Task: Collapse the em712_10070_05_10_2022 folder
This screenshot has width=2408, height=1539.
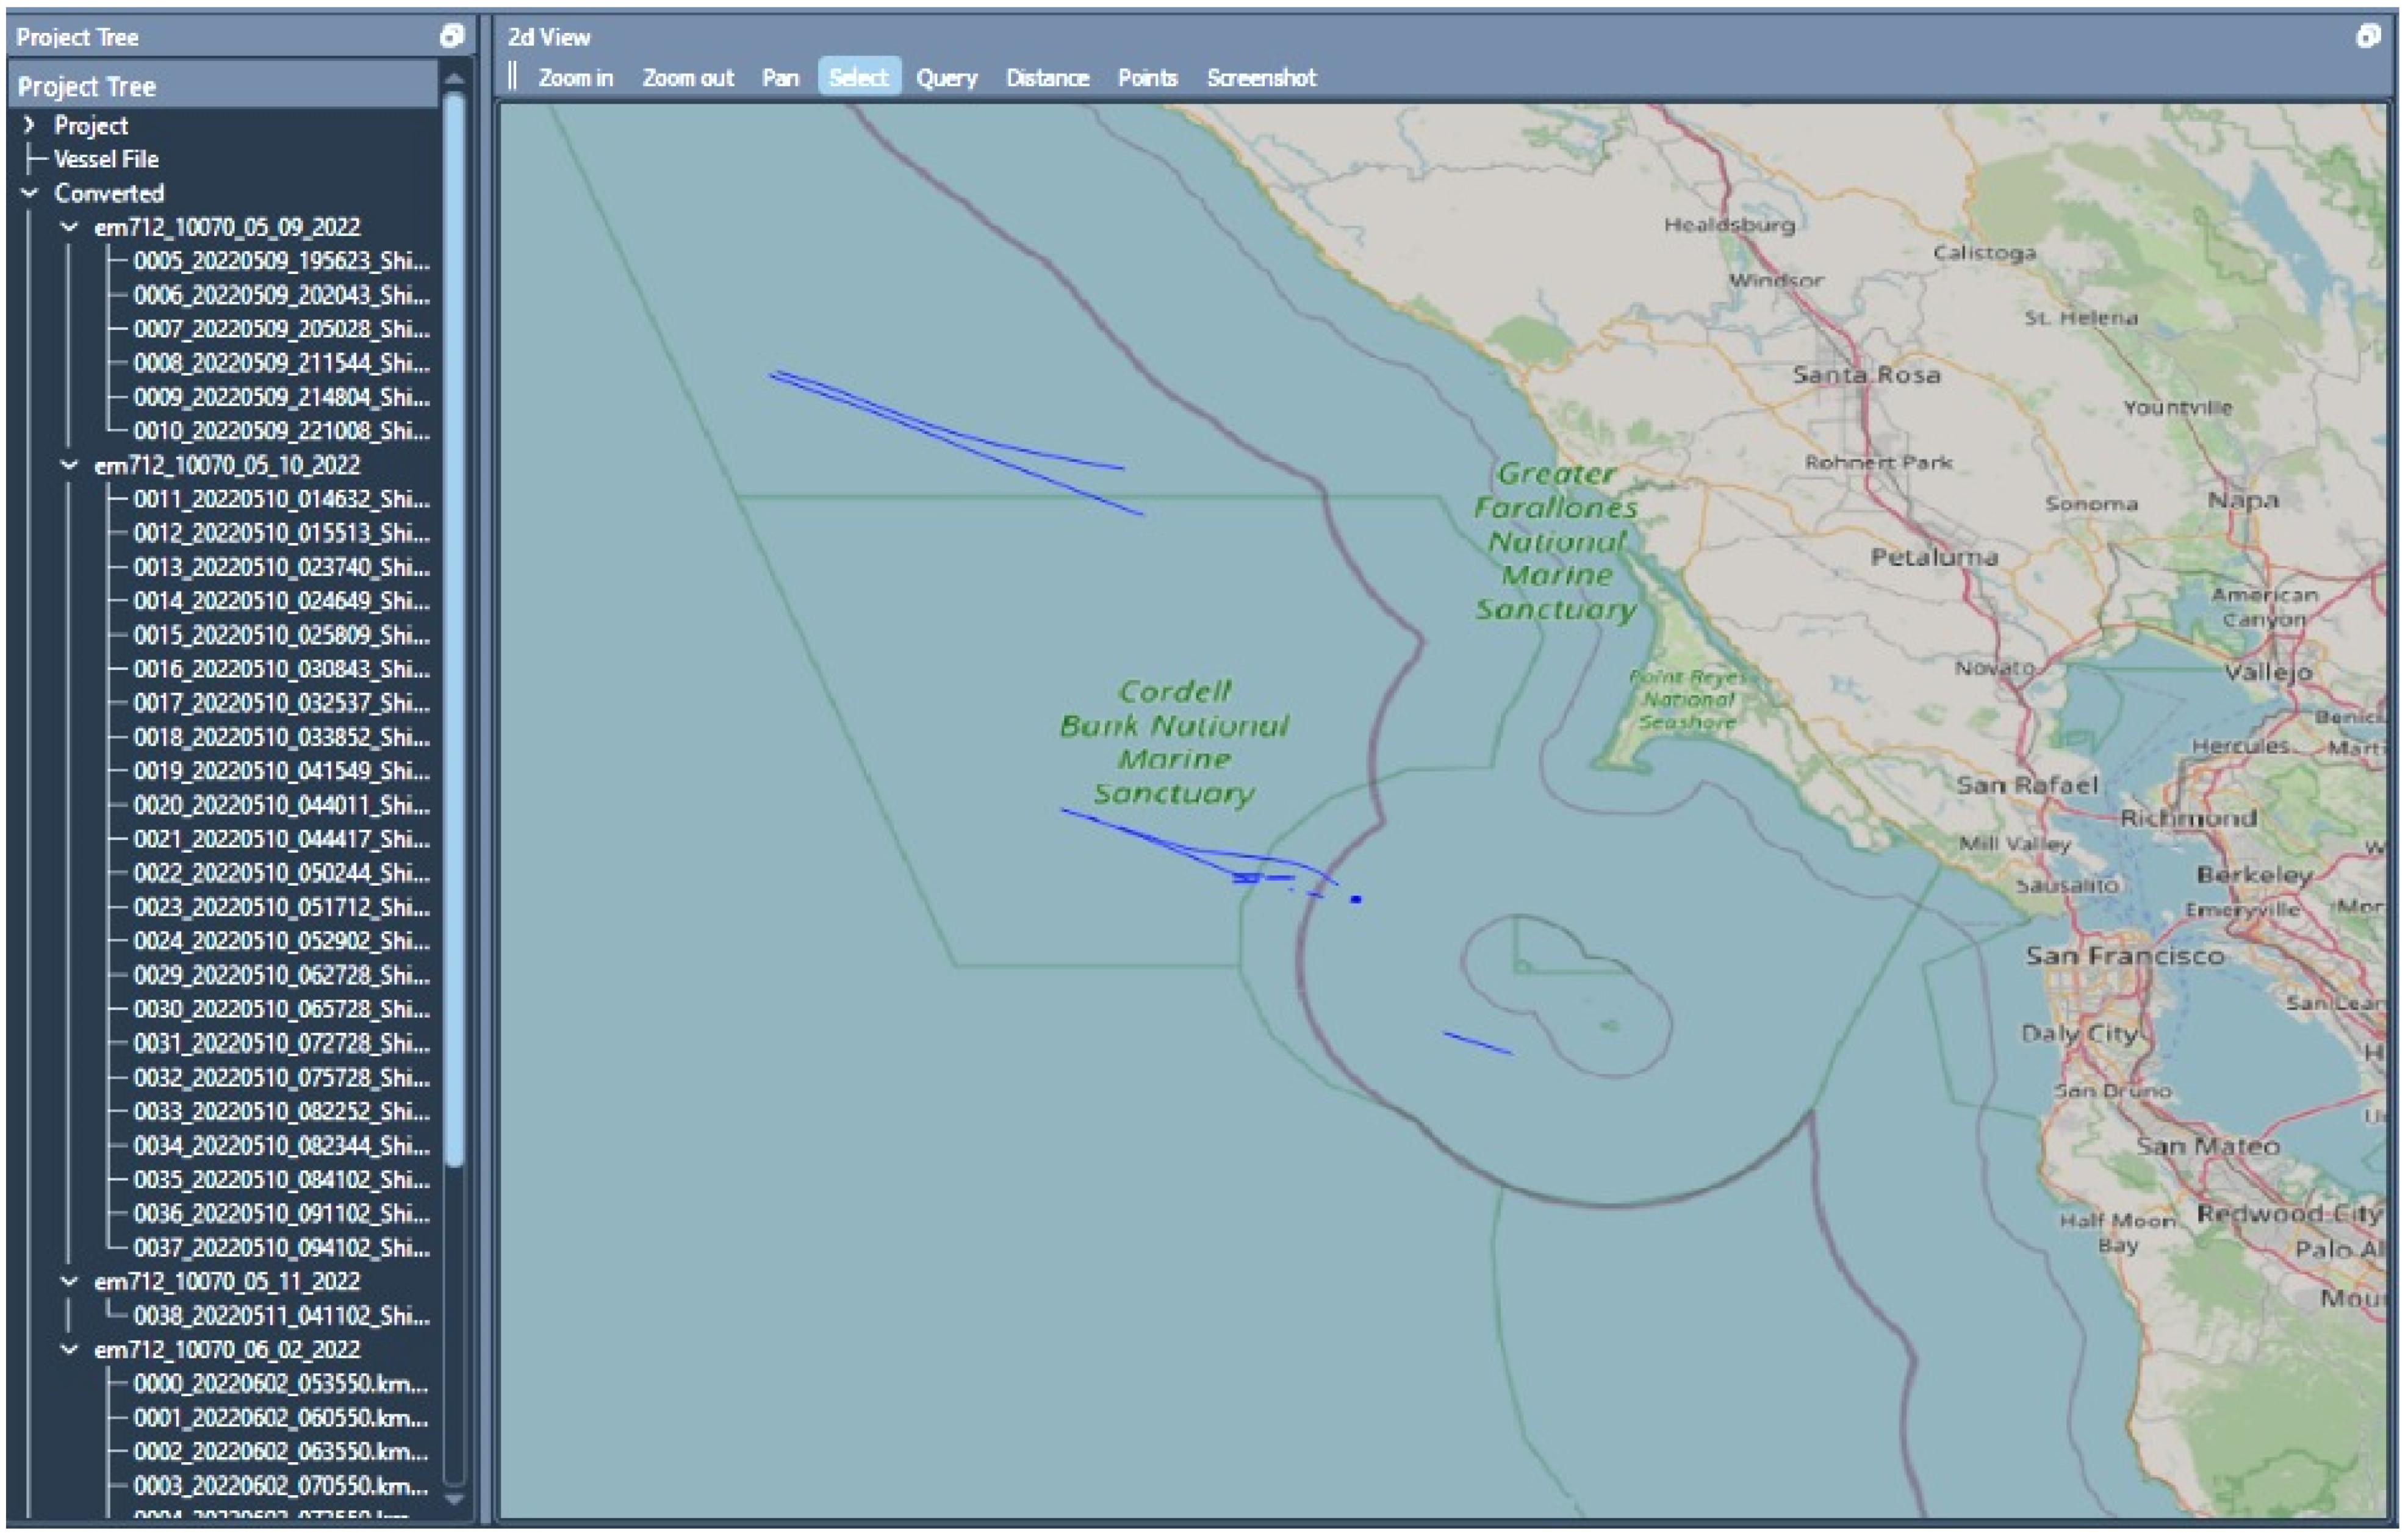Action: point(69,465)
